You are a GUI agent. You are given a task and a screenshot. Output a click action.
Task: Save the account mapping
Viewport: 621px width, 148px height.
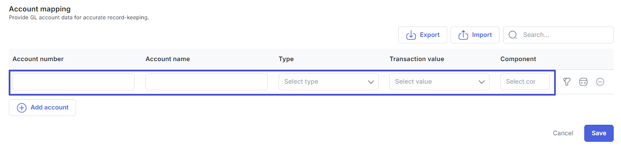[x=599, y=133]
